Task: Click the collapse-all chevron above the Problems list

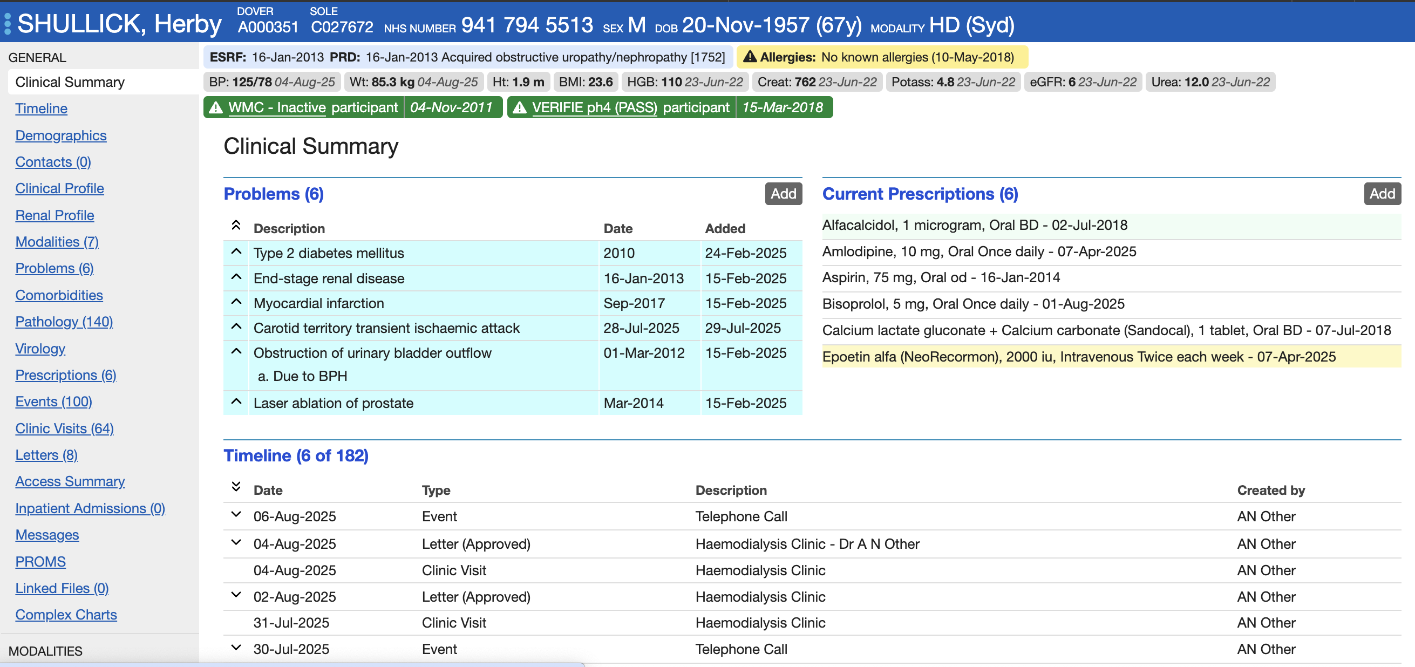Action: coord(236,225)
